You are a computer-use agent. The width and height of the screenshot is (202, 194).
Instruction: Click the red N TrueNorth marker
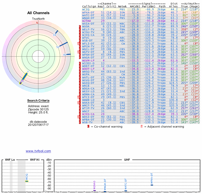pos(37,23)
